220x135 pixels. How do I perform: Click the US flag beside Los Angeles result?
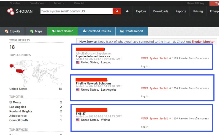(x=78, y=90)
